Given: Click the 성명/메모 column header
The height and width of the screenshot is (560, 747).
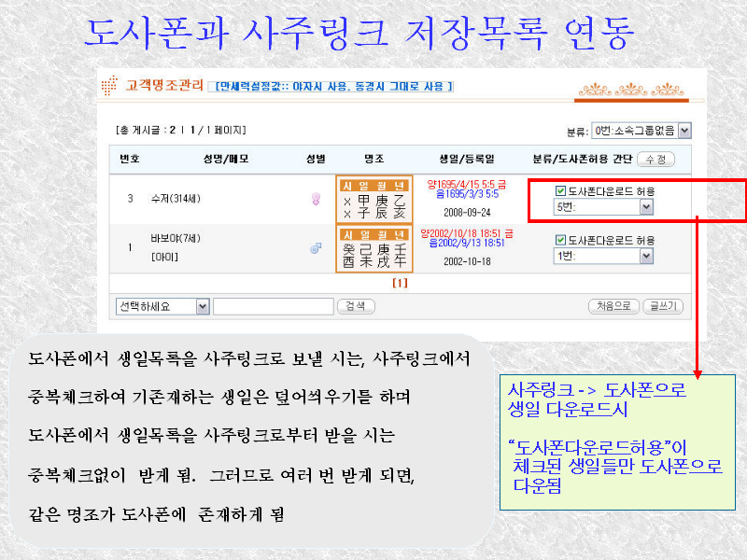Looking at the screenshot, I should 226,159.
